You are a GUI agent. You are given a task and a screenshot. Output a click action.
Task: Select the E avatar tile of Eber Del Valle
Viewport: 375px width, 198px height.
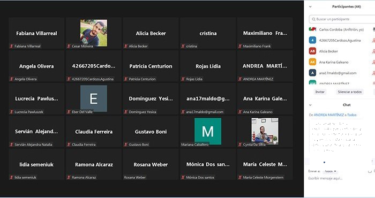94,98
